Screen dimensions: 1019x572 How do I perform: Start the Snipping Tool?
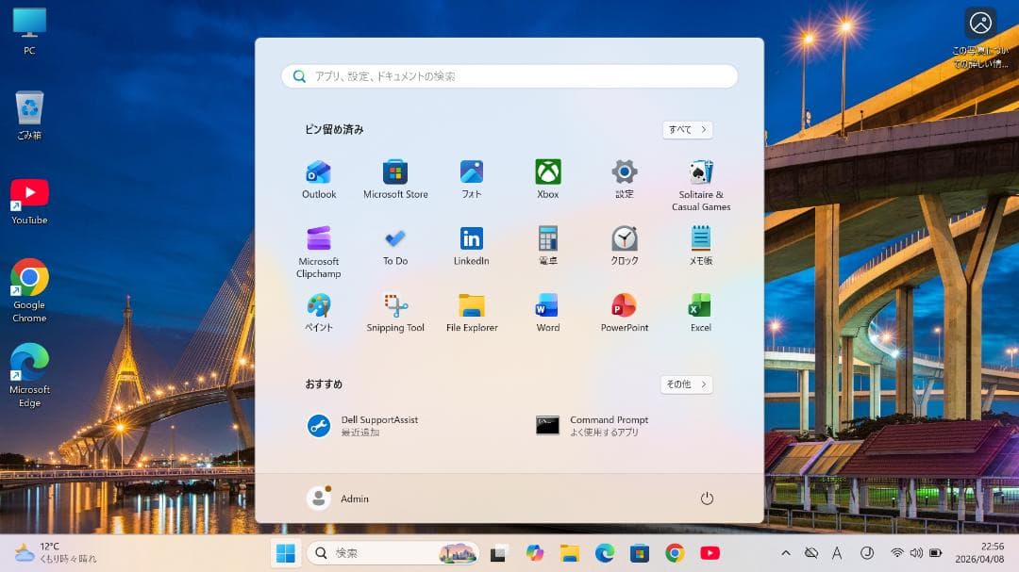coord(395,313)
